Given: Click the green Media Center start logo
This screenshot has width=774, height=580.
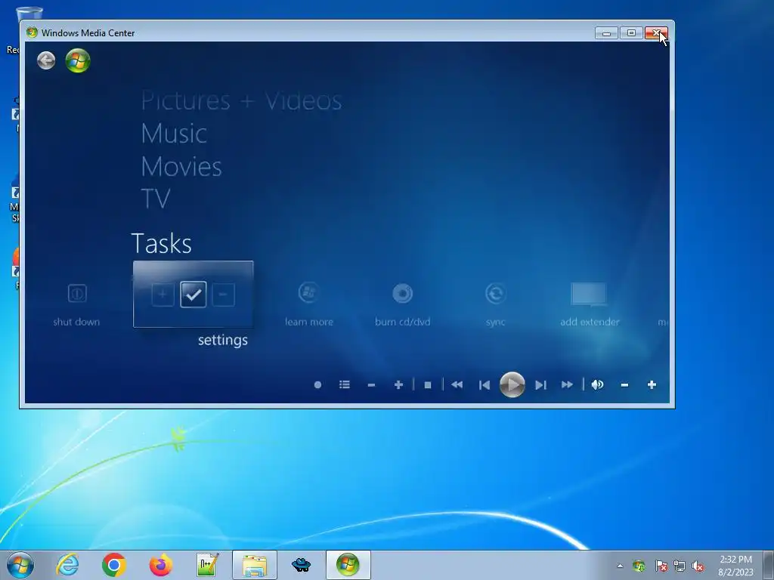Looking at the screenshot, I should pyautogui.click(x=78, y=60).
